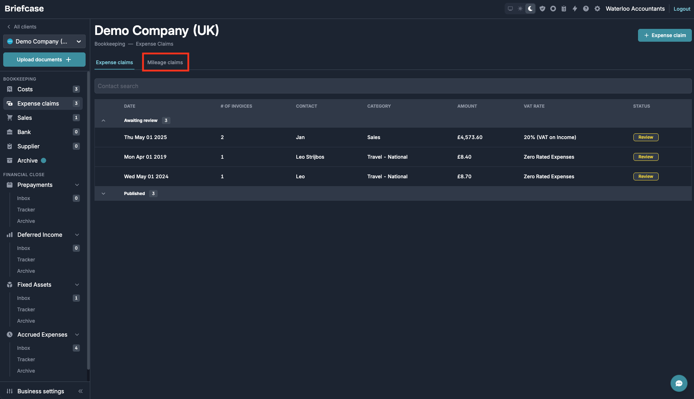The image size is (694, 399).
Task: Open Prepayments Tracker
Action: click(26, 210)
